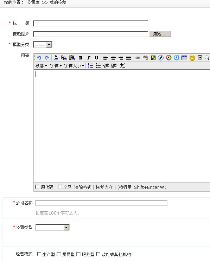Viewport: 210px width, 262px height.
Task: Enable the 源代码 source code checkbox
Action: [x=37, y=187]
